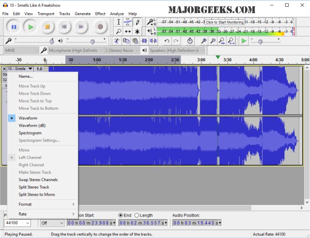Click the recording meter microphone icon
The height and width of the screenshot is (238, 310).
150,22
